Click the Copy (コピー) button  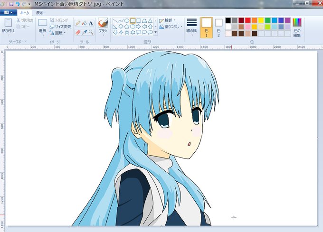tap(23, 27)
